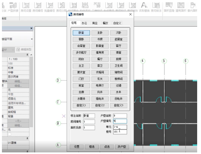Click the 房间设置 ribbon icon

26,7
